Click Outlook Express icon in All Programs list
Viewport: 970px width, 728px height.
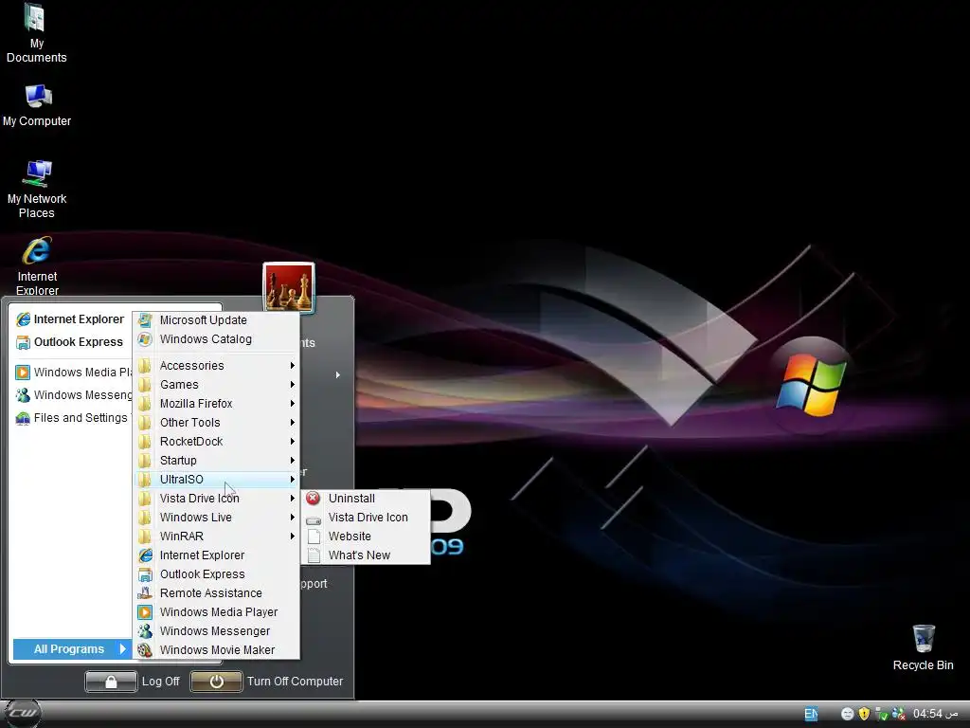pos(145,574)
